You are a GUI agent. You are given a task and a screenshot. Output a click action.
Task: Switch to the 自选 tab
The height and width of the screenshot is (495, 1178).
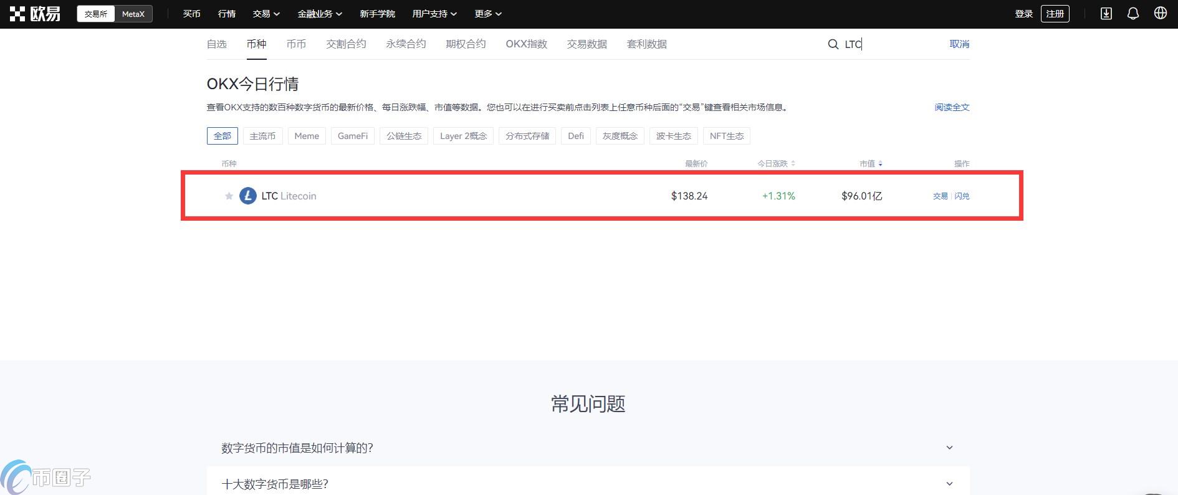tap(217, 44)
